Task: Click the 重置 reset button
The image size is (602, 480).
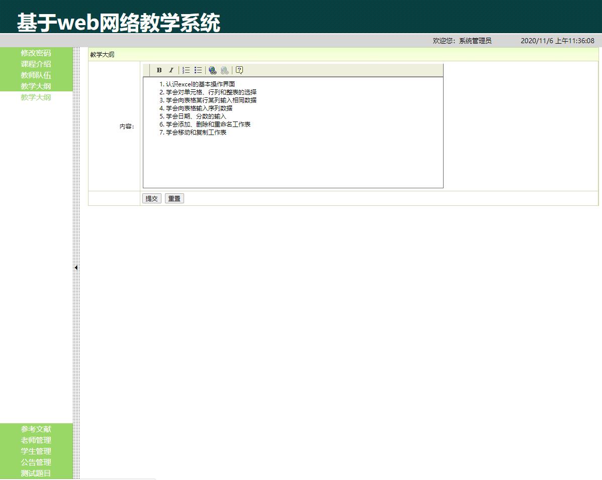Action: tap(175, 198)
